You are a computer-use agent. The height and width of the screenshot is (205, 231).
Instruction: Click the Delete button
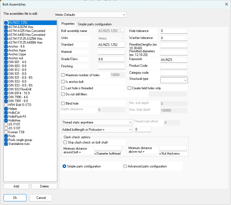[x=44, y=186]
